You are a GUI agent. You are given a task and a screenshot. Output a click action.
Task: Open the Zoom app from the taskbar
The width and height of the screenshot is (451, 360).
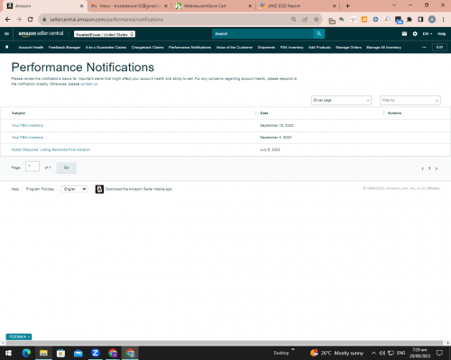96,353
